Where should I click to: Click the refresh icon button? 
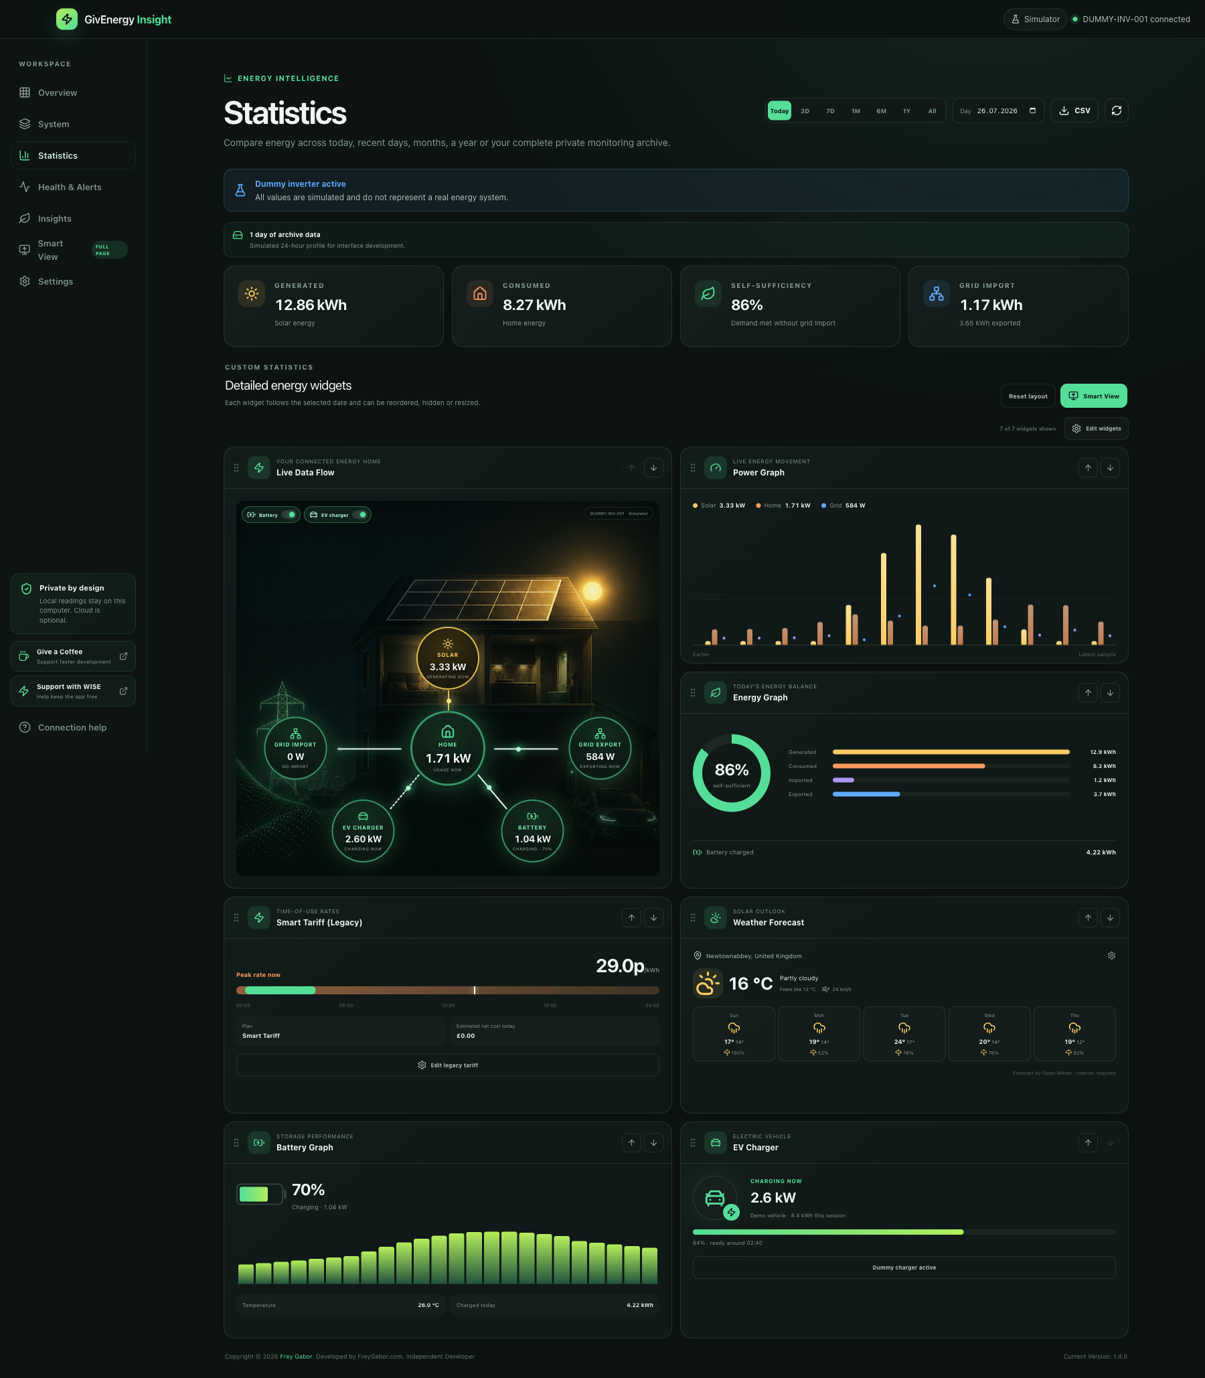coord(1116,111)
